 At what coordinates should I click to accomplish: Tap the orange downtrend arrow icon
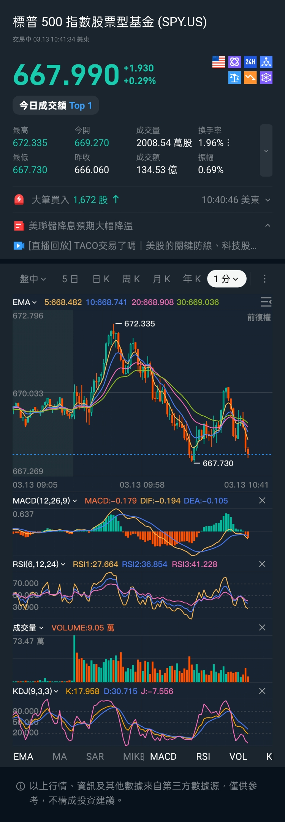250,78
